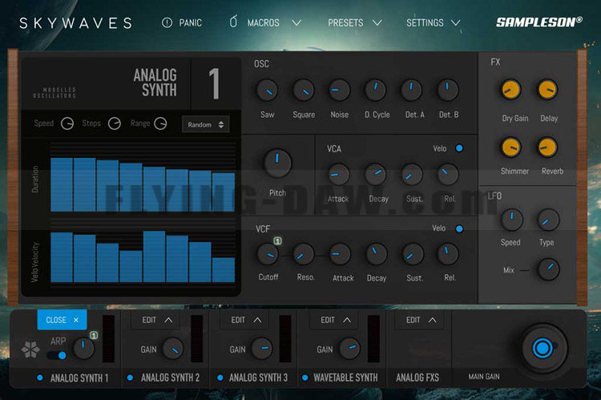Click the VCA Attack knob
This screenshot has width=601, height=400.
(x=339, y=175)
